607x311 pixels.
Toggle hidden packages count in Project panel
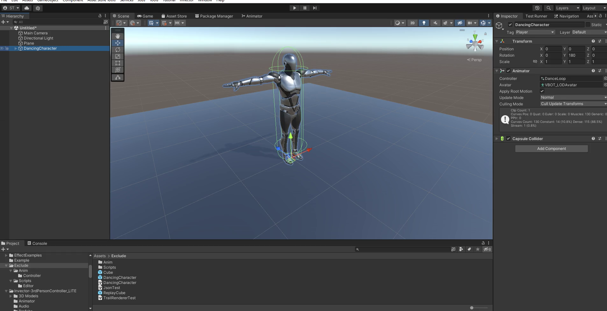click(487, 249)
